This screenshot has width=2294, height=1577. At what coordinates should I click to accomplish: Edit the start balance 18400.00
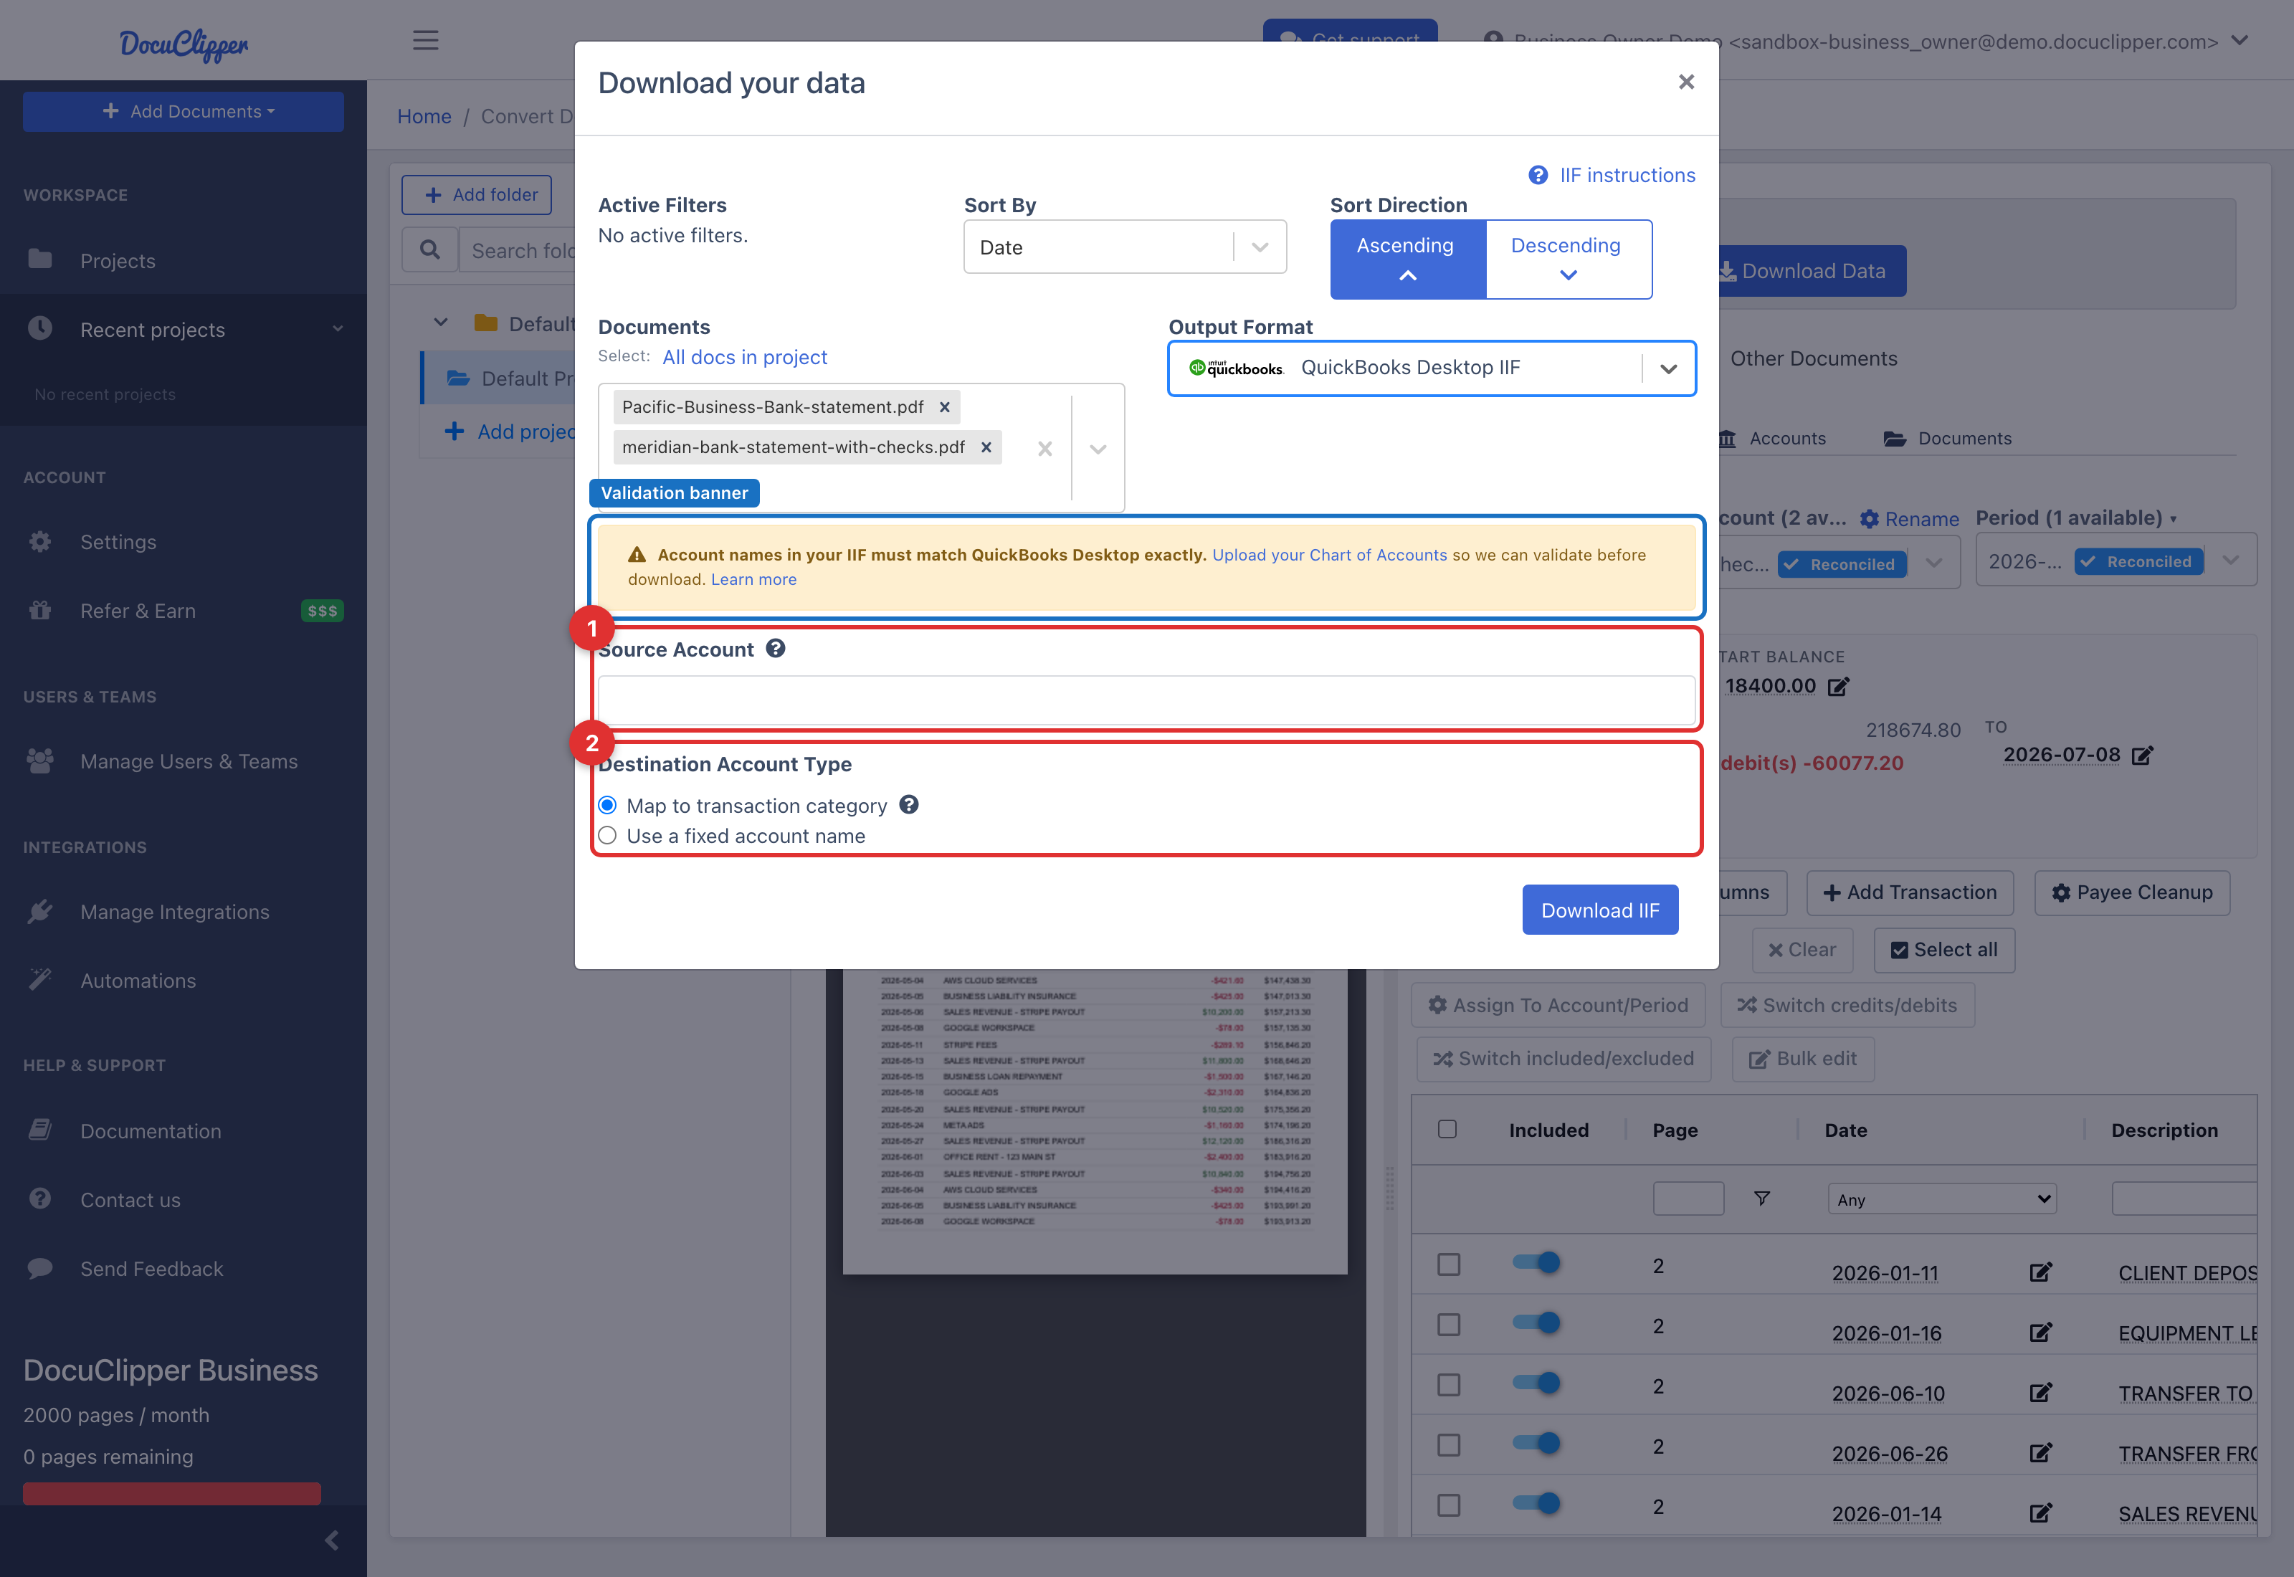click(x=1837, y=687)
